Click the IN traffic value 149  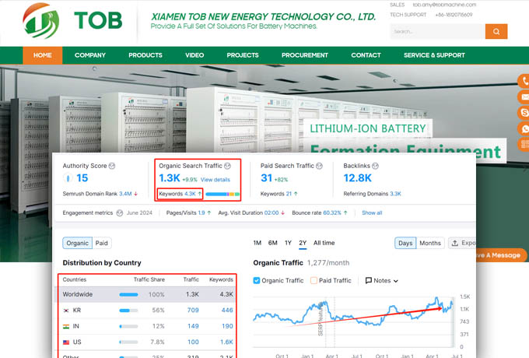193,326
